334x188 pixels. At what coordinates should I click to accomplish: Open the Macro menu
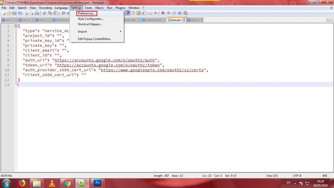click(x=99, y=8)
